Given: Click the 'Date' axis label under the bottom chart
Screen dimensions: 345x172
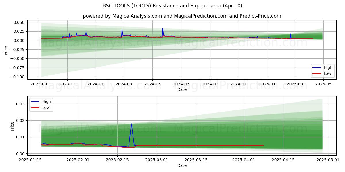Looking at the screenshot, I should point(182,166).
